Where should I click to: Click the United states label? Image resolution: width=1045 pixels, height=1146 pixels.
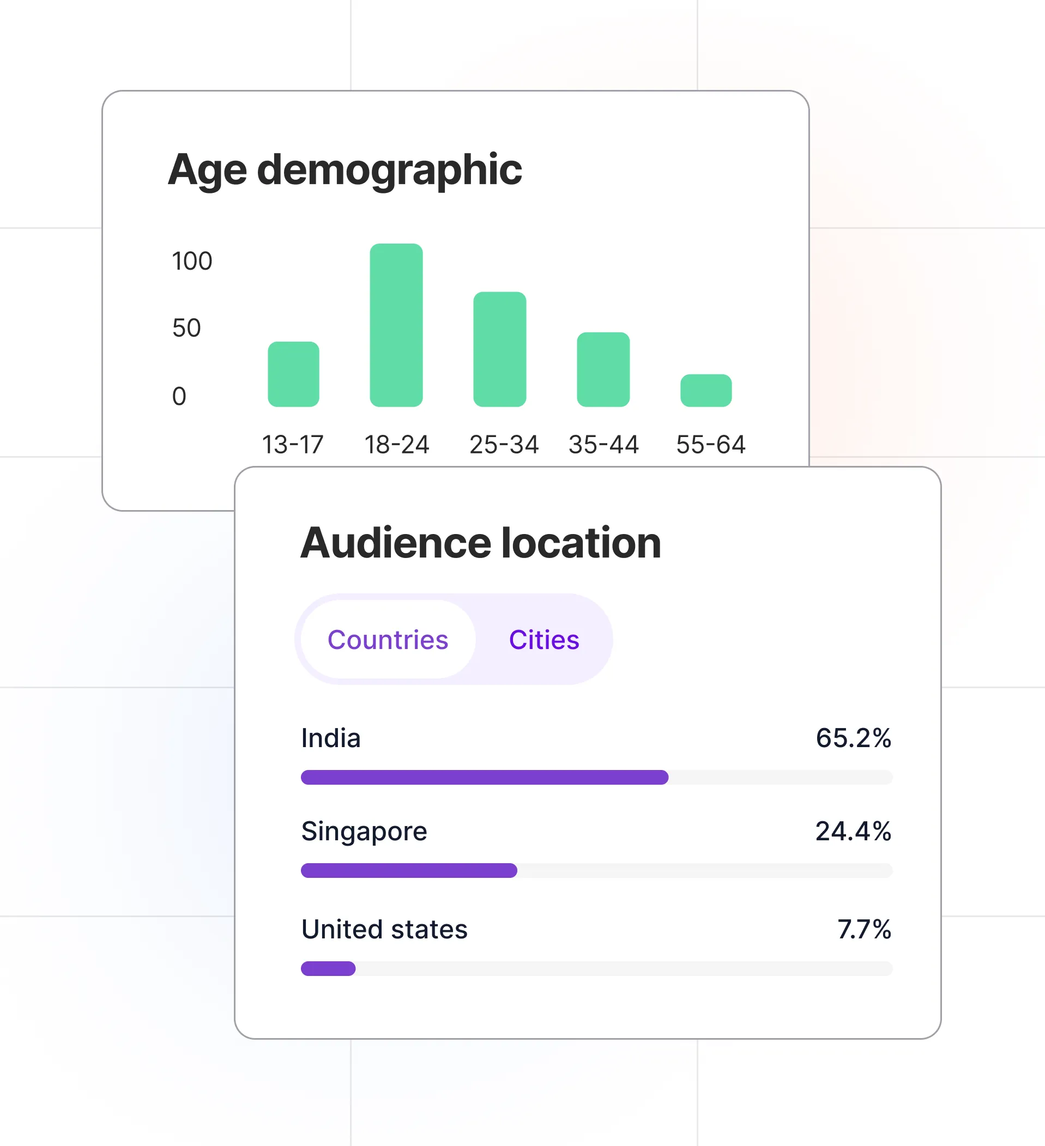(x=384, y=930)
